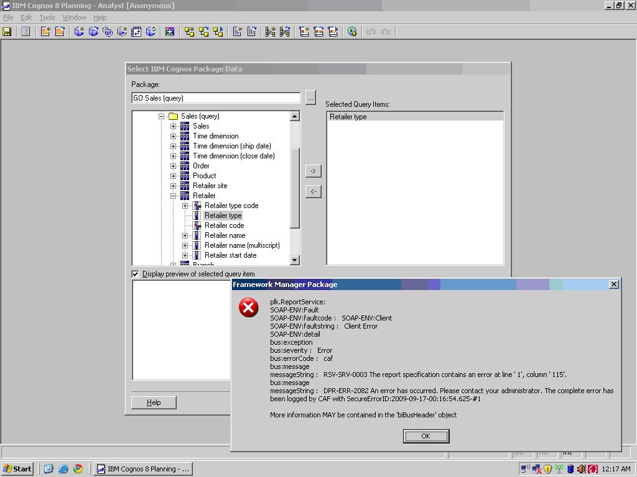Click the green globe with arrow icon
Viewport: 637px width, 477px height.
(352, 32)
